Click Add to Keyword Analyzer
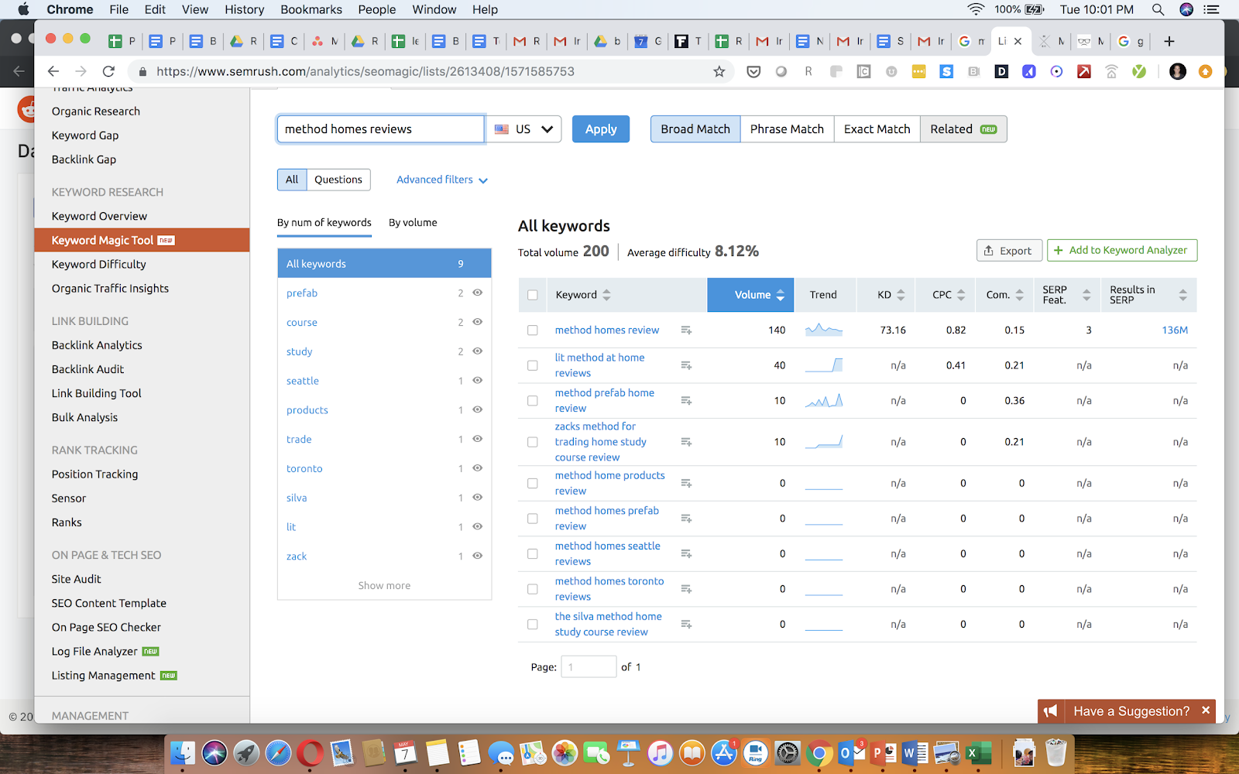 1122,251
